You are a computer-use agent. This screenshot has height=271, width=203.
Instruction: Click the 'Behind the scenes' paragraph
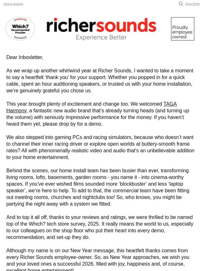(98, 187)
